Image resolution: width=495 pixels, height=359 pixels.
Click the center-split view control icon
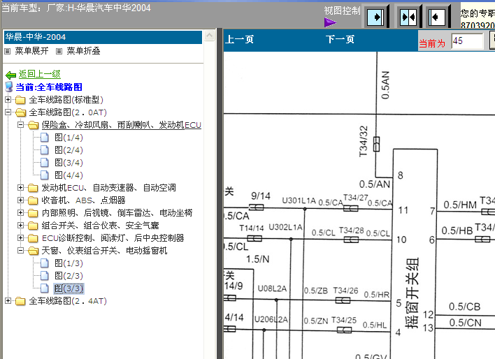pyautogui.click(x=408, y=17)
